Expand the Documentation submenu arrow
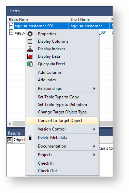129x193 pixels. click(x=94, y=146)
